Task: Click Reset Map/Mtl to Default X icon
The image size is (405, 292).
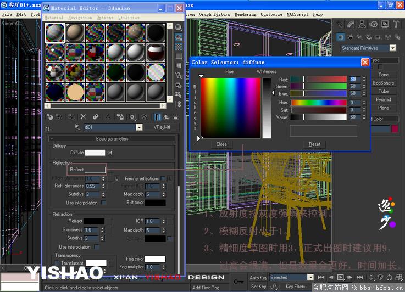Action: [x=83, y=117]
